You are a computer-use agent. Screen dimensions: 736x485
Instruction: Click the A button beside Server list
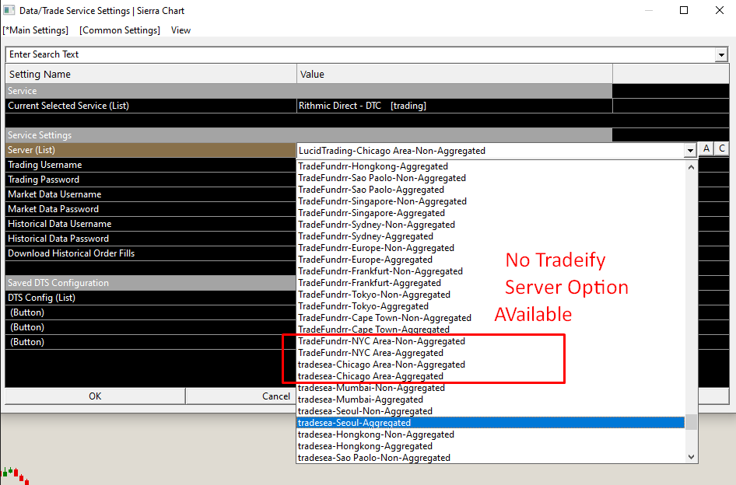[x=706, y=148]
